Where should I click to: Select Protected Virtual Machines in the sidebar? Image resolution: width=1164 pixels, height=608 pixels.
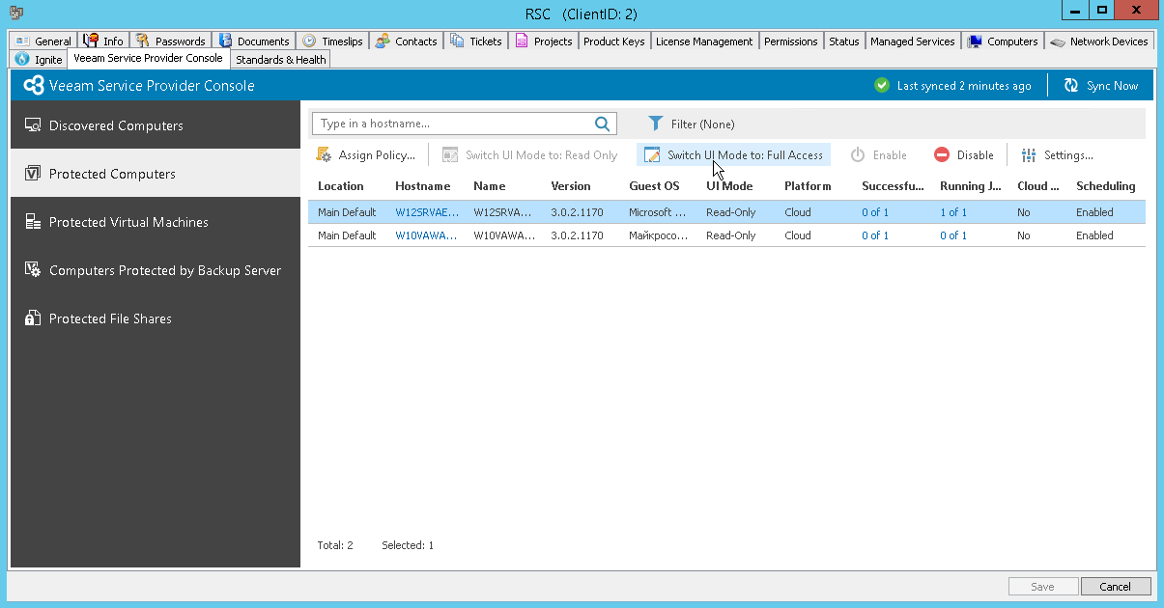coord(129,222)
